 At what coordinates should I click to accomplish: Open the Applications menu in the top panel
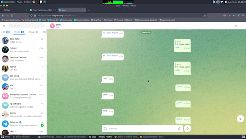click(8, 2)
